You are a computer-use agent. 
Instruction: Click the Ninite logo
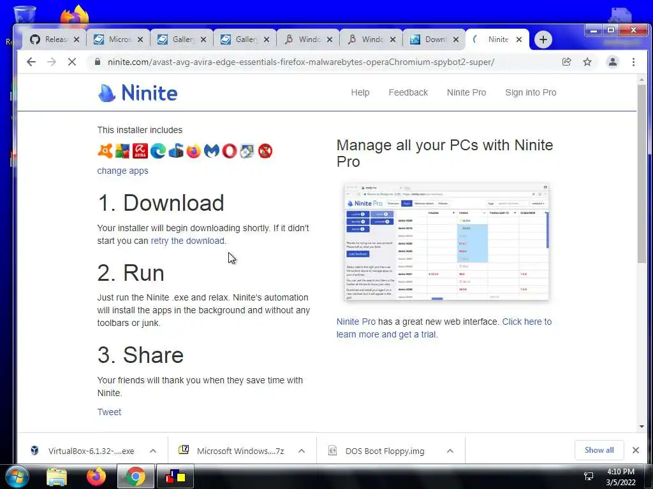point(138,92)
